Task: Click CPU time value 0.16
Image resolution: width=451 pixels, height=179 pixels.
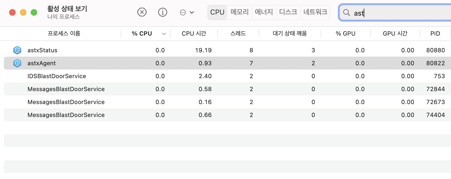Action: [x=205, y=102]
